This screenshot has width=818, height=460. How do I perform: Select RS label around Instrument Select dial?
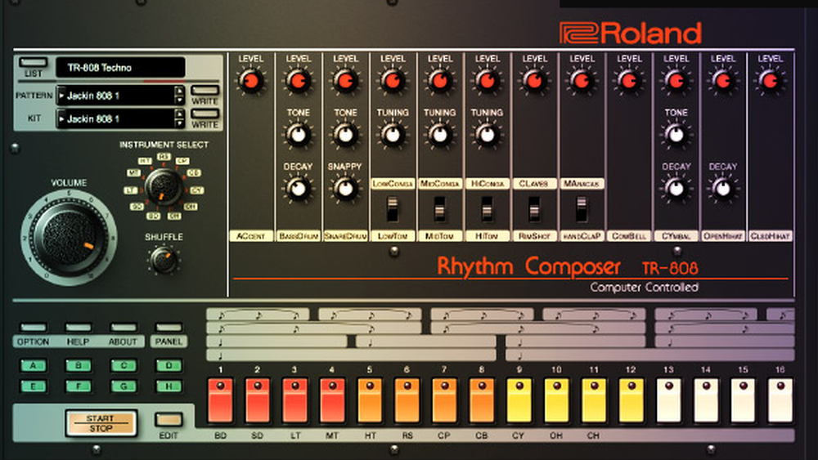pyautogui.click(x=164, y=156)
